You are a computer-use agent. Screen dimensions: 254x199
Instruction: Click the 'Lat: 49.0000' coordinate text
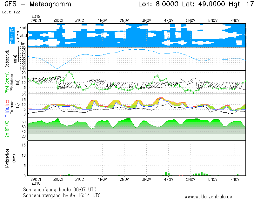[204, 4]
